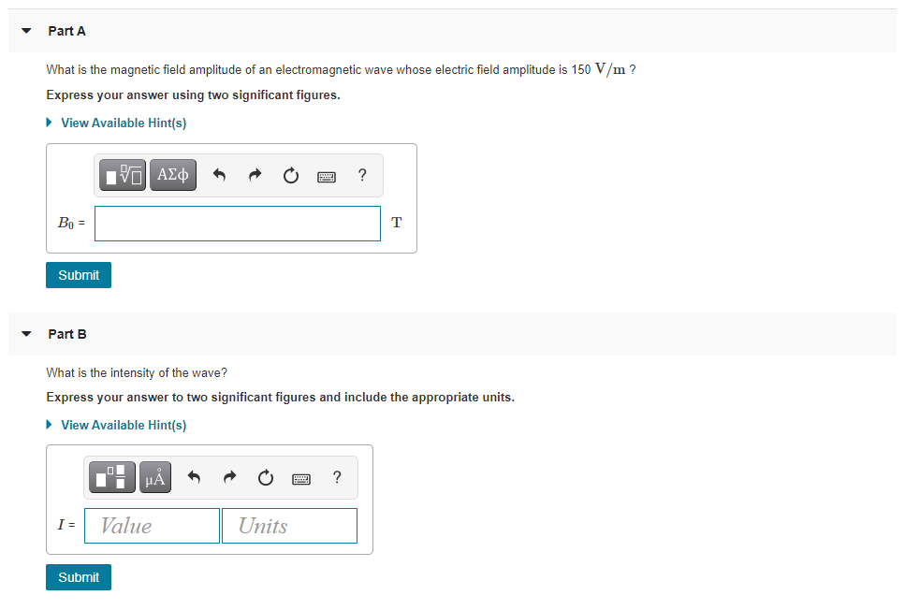The width and height of the screenshot is (919, 610).
Task: Open Greek symbols ΑΣφ palette in Part A
Action: 173,175
